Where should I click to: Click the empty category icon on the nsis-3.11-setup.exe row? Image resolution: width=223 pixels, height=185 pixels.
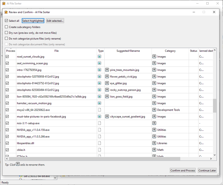154,123
